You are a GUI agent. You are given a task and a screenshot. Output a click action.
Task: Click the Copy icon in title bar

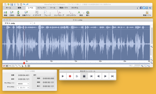click(x=18, y=4)
